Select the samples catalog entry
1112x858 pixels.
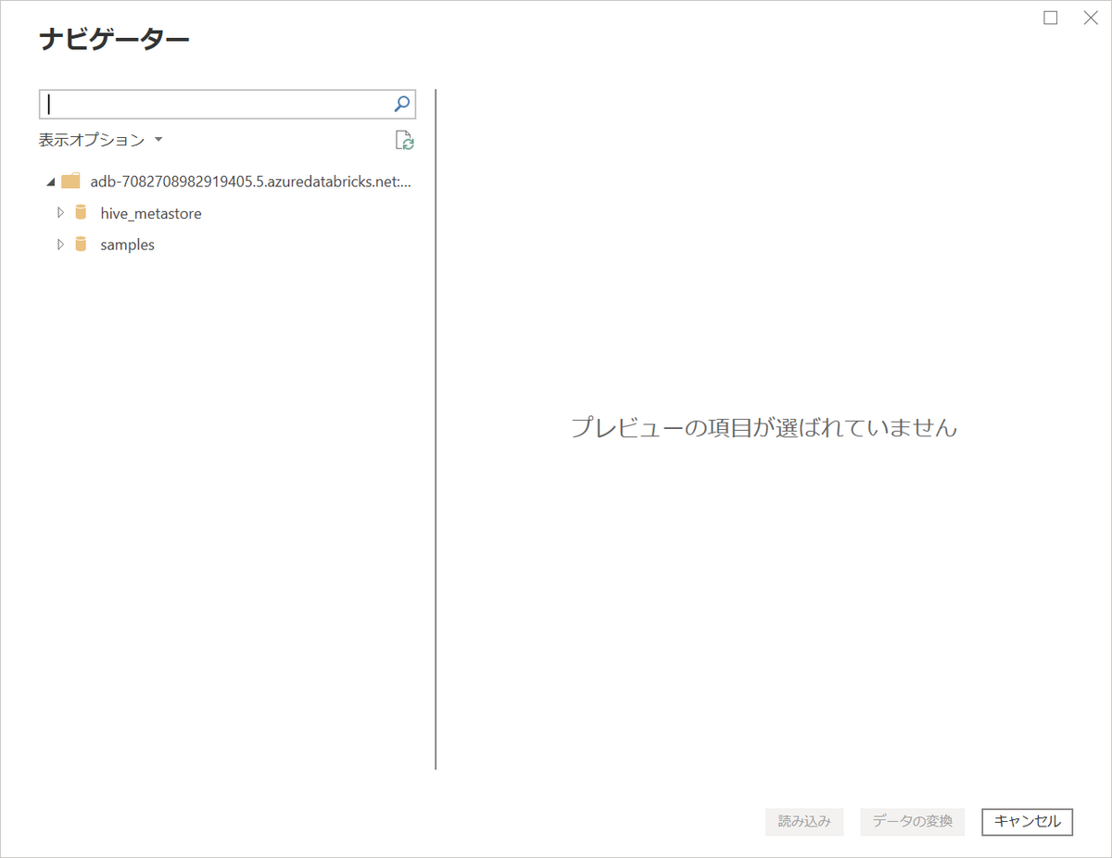127,244
